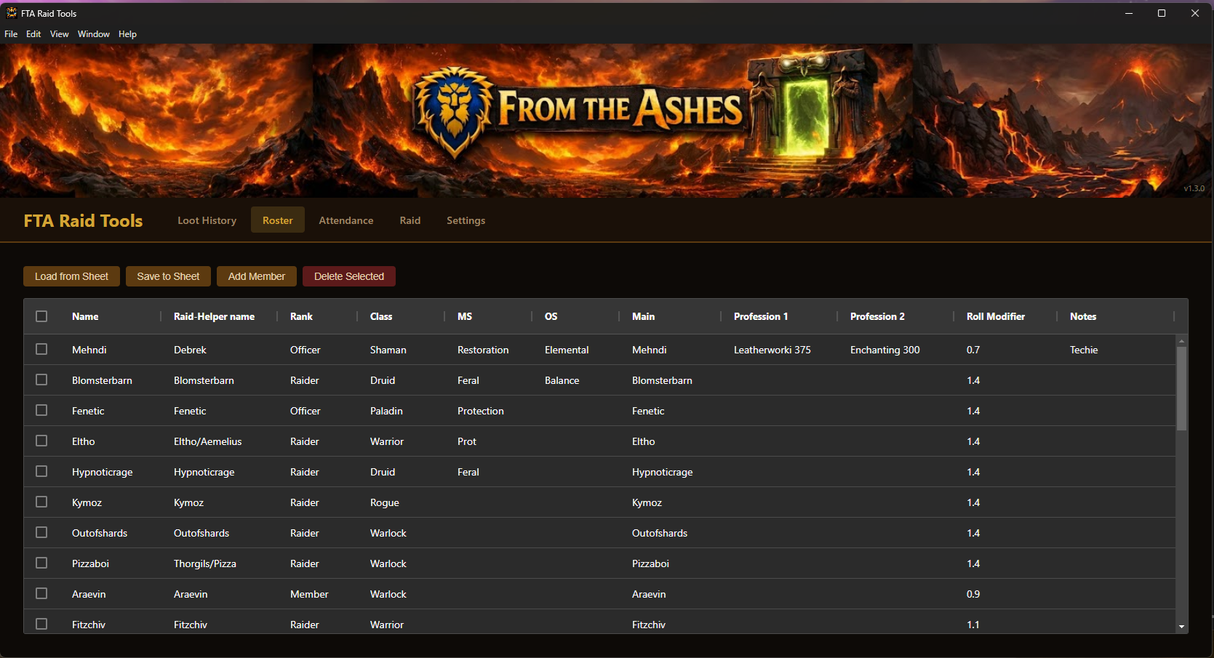Check the Hypnoticrage row checkbox

41,471
